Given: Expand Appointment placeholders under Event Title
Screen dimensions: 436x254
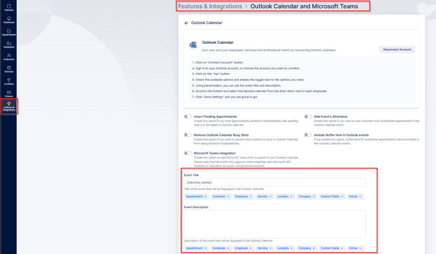Looking at the screenshot, I should click(196, 196).
